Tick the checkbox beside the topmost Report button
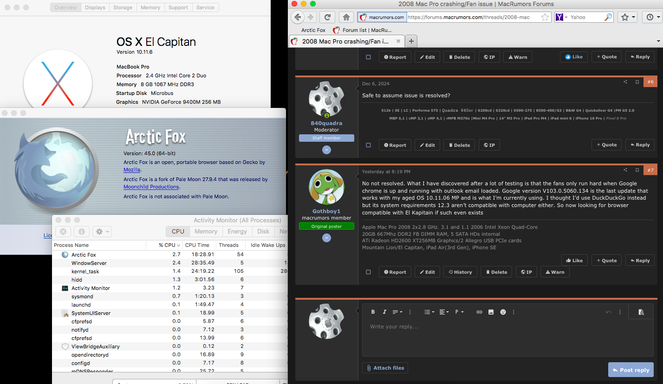Image resolution: width=663 pixels, height=384 pixels. pos(368,57)
